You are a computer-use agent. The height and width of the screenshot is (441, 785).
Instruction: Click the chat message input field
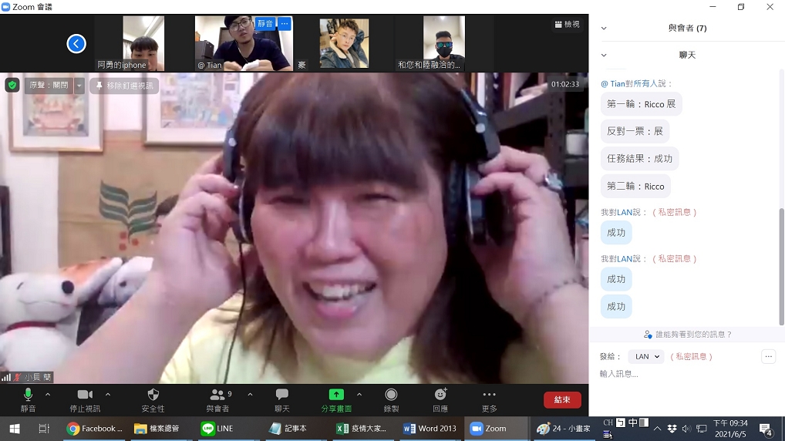coord(686,374)
